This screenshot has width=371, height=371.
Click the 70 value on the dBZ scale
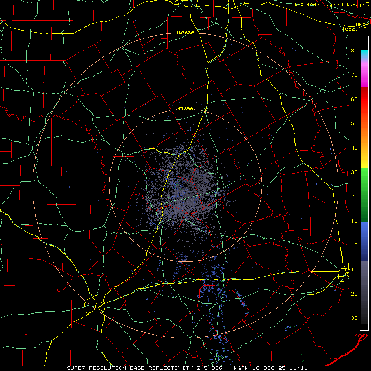pos(354,75)
